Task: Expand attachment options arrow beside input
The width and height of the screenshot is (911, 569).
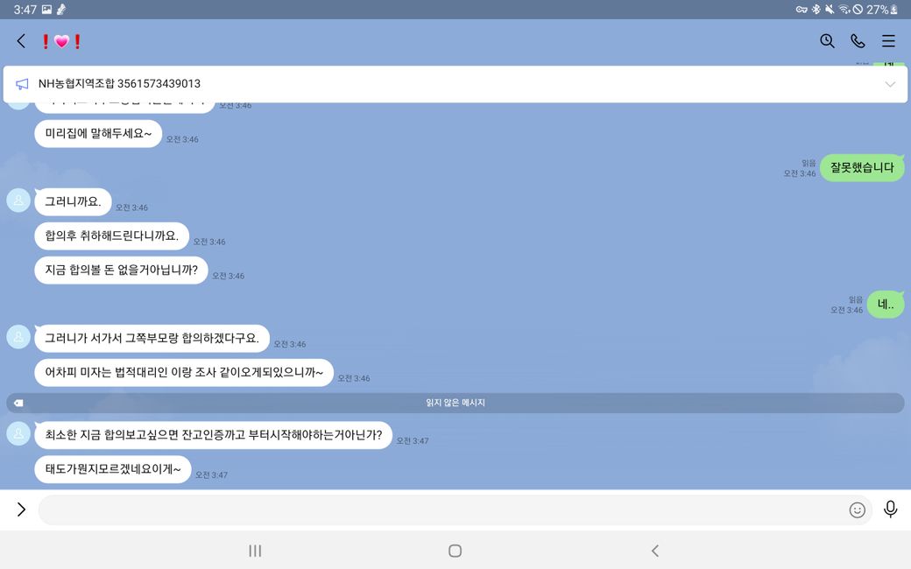Action: point(22,509)
